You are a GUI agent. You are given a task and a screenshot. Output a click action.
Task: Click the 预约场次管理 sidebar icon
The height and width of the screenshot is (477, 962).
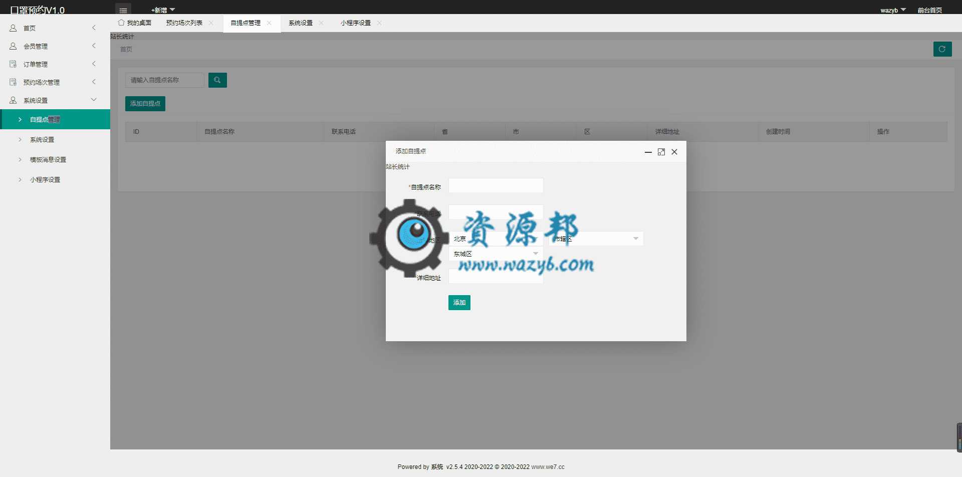pos(13,82)
